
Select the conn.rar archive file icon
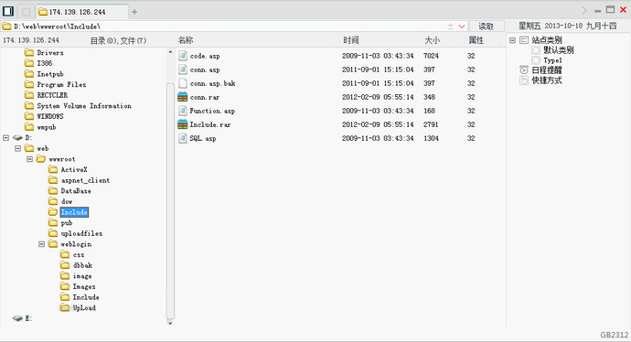coord(183,97)
